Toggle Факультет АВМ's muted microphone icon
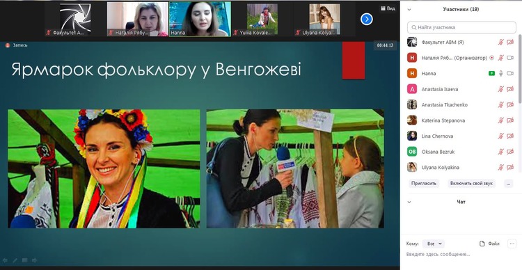Image resolution: width=522 pixels, height=270 pixels. click(500, 42)
